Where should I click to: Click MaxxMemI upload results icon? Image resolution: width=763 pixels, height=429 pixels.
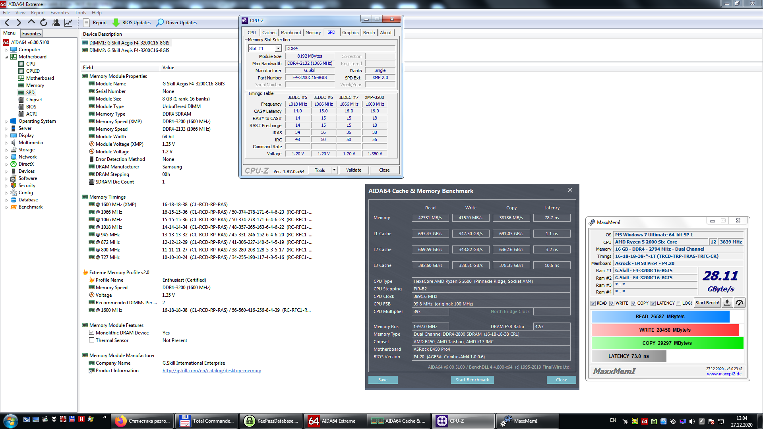click(727, 303)
